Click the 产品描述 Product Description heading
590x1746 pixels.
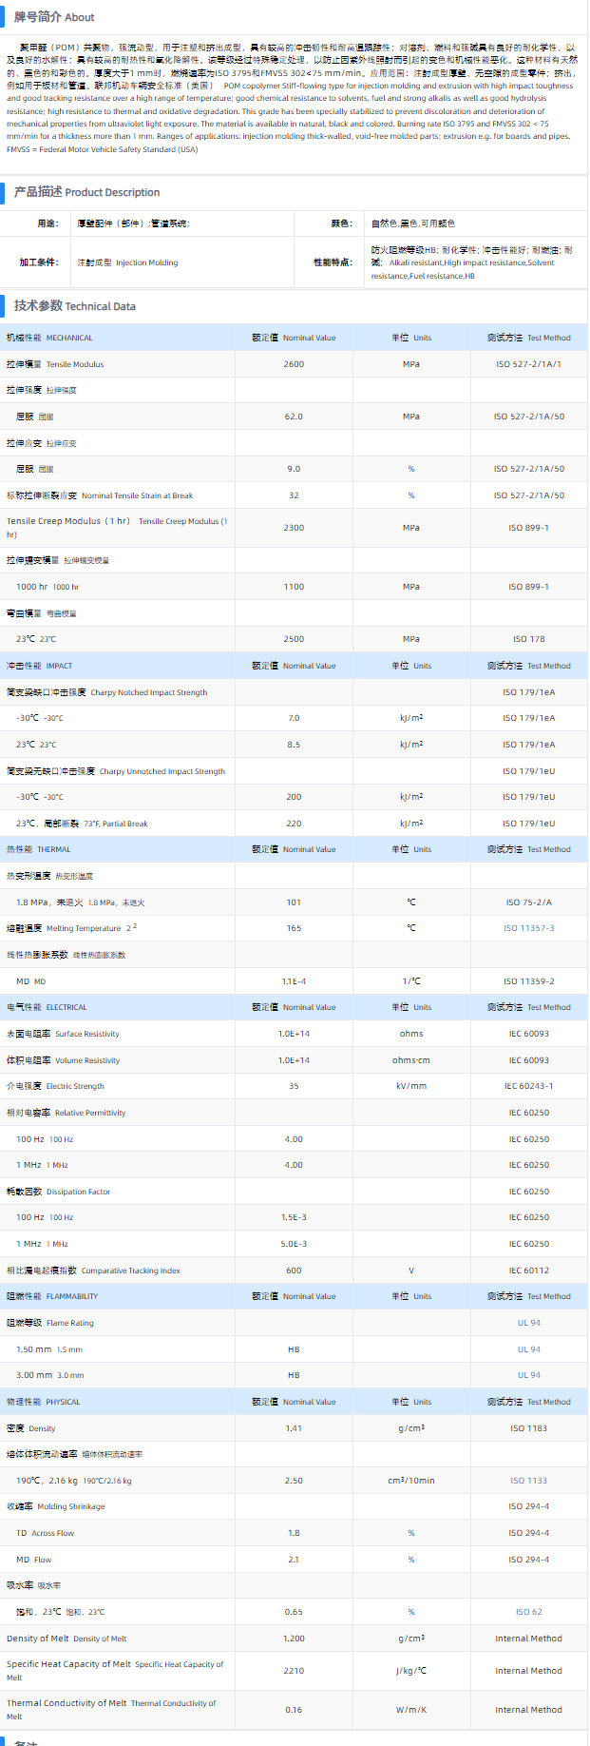86,192
